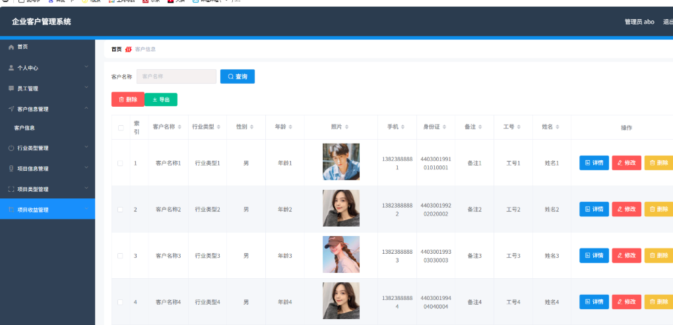
Task: Select the checkbox for row 3
Action: [x=120, y=256]
